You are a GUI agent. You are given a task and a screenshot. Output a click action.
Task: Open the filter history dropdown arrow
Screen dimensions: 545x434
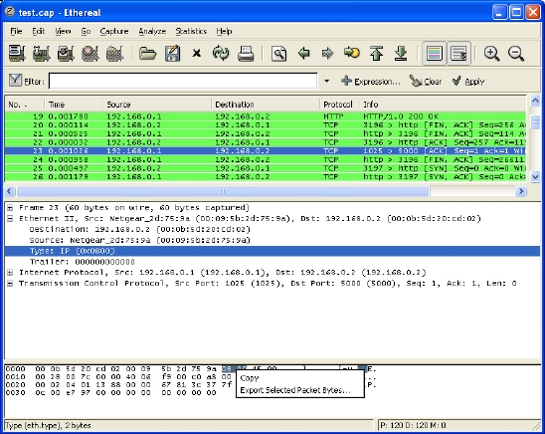click(326, 81)
